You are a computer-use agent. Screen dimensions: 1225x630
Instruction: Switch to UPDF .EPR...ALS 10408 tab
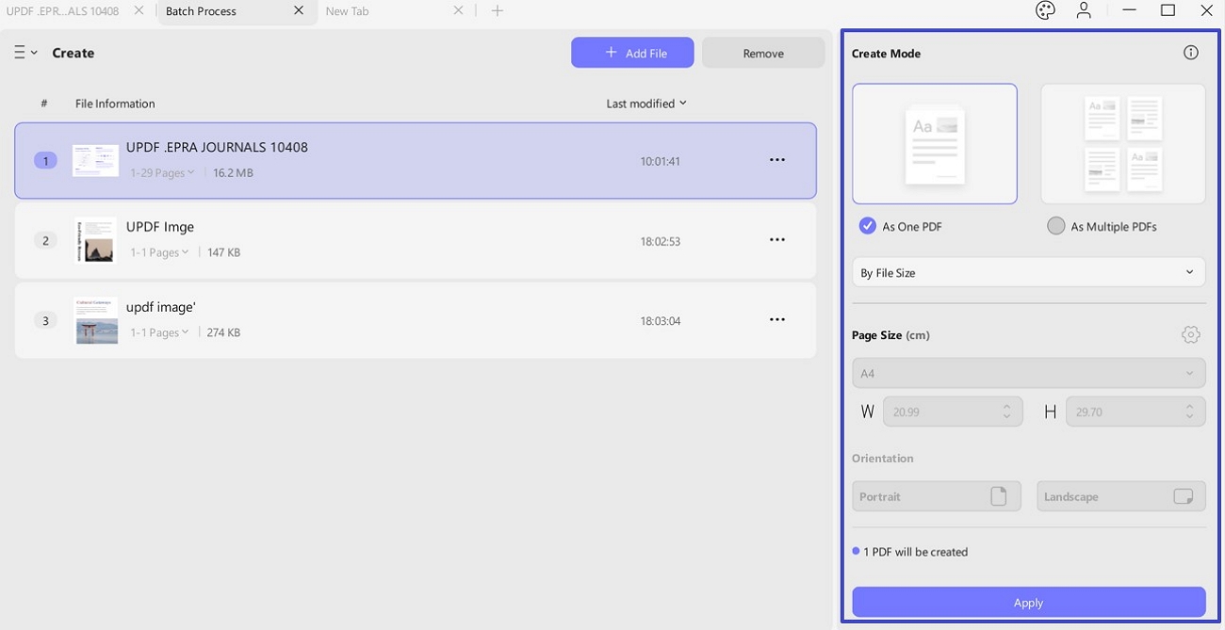(63, 11)
